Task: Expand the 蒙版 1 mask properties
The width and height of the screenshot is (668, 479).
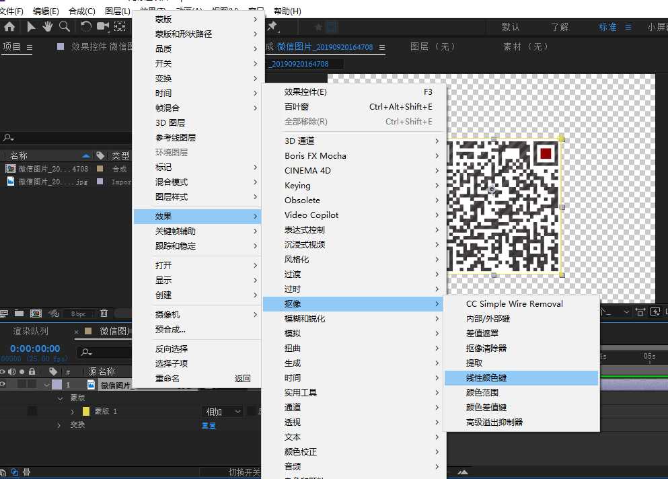Action: (73, 411)
